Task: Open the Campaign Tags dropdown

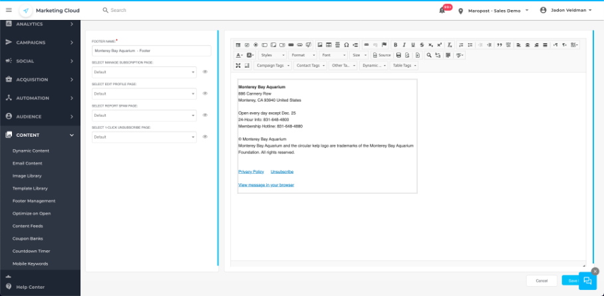Action: pos(273,66)
